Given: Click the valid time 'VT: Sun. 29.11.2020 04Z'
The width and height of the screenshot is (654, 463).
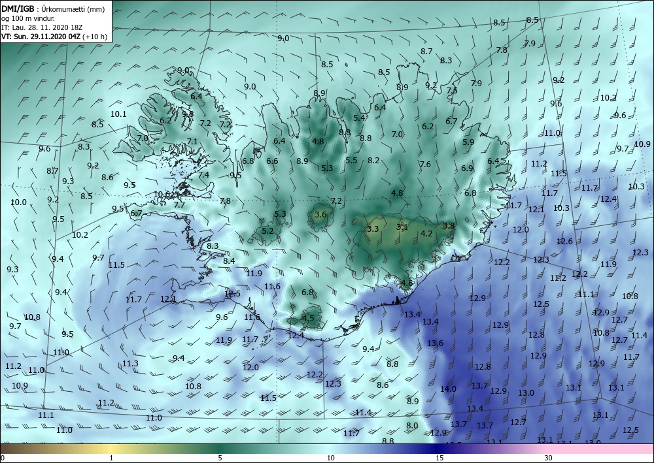Looking at the screenshot, I should coord(41,37).
